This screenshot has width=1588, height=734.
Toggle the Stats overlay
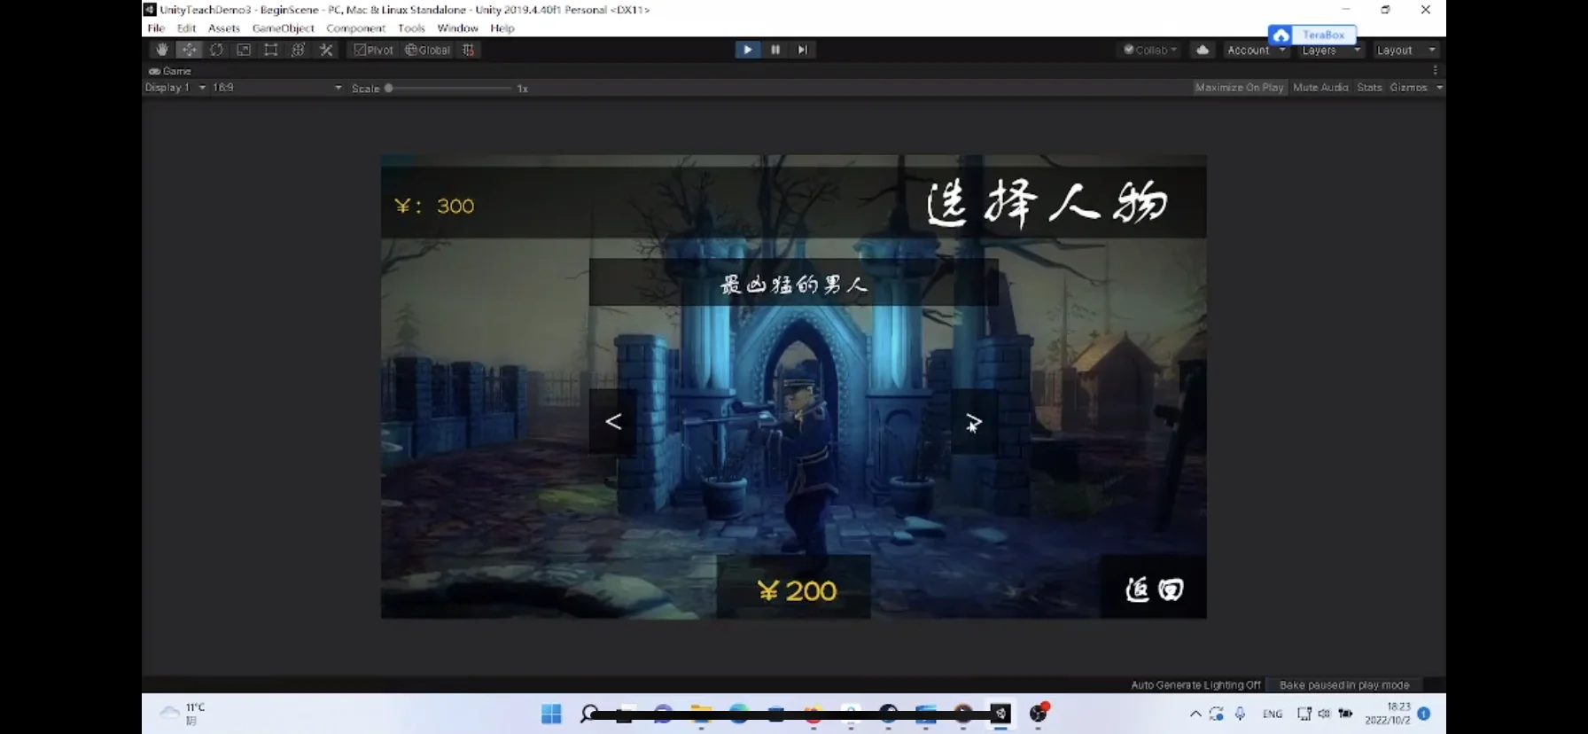coord(1369,88)
